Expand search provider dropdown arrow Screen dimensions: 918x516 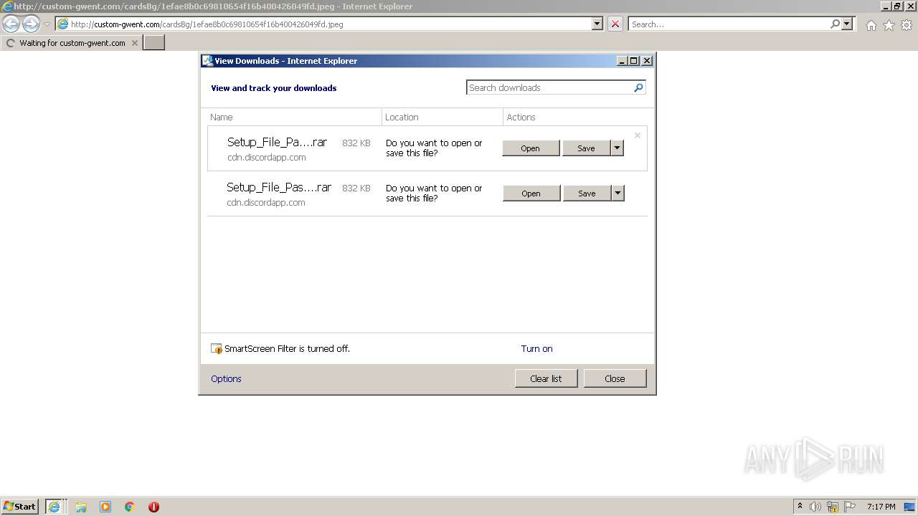(847, 24)
